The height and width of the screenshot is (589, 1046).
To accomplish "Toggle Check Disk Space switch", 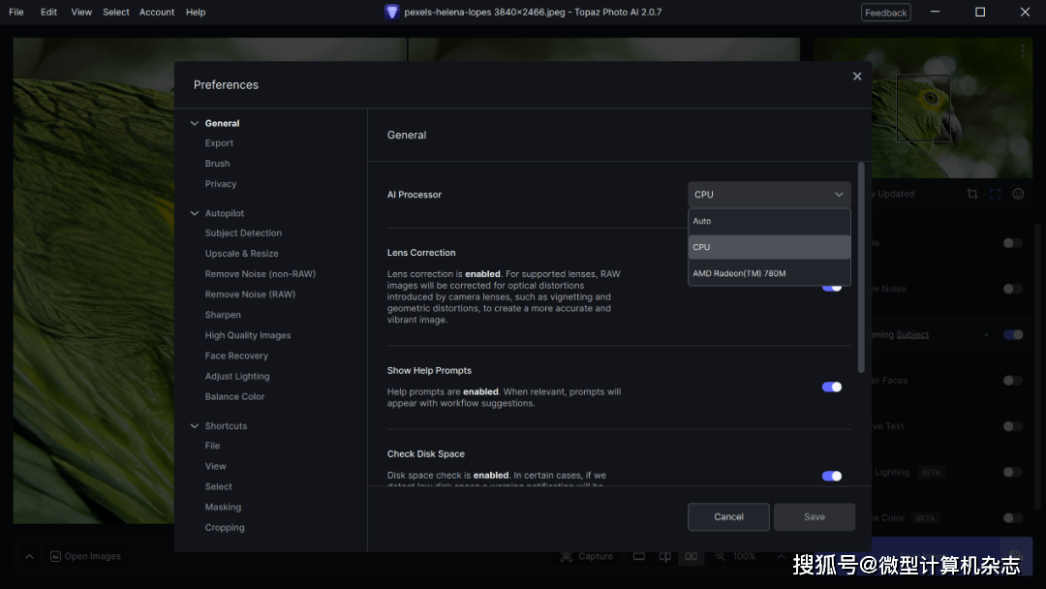I will tap(832, 476).
